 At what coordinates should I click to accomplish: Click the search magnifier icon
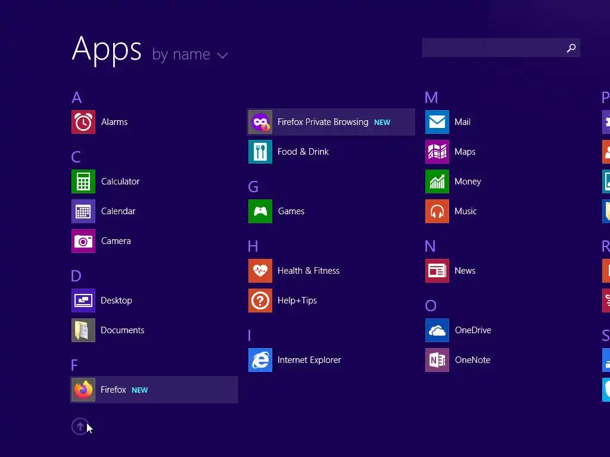point(571,48)
